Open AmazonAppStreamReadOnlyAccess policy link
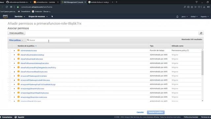211x119 pixels. point(35,93)
